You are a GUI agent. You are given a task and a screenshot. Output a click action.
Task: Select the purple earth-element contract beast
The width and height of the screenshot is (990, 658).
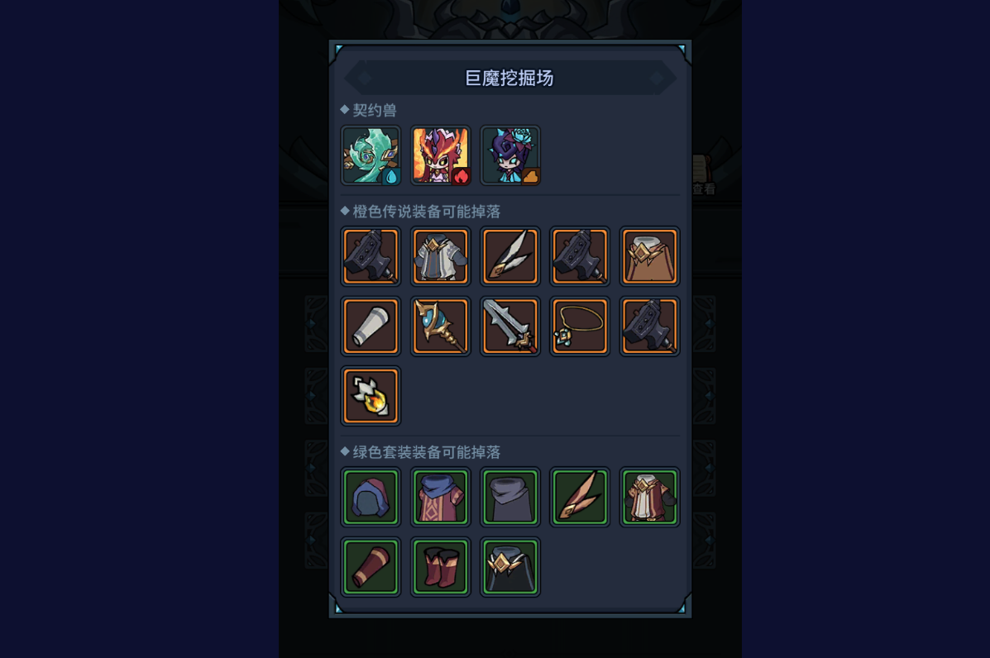(x=510, y=155)
